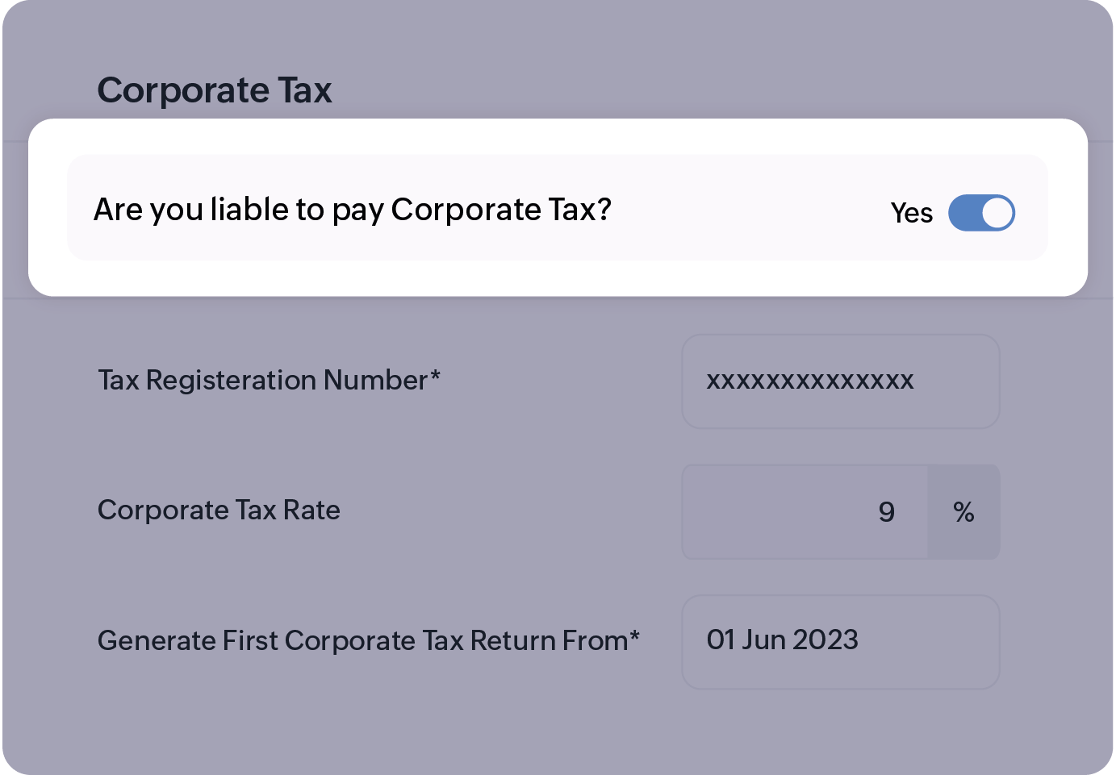Viewport: 1116px width, 775px height.
Task: Select the Generate First Corporate Tax Return From field
Action: tap(840, 641)
